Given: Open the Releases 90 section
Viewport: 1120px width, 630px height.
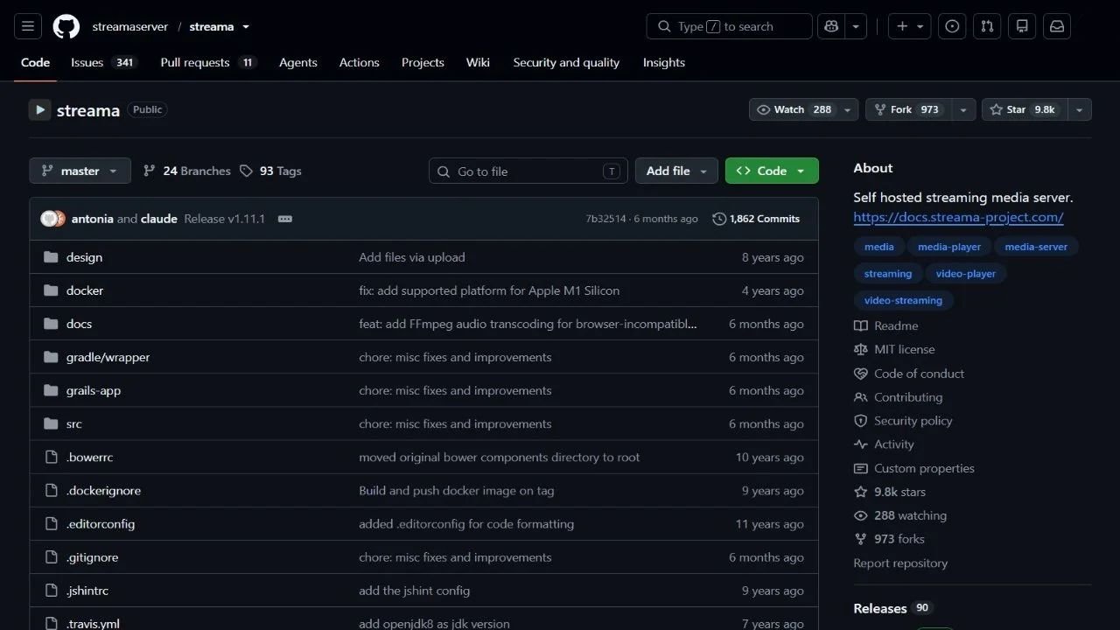Looking at the screenshot, I should click(x=892, y=608).
